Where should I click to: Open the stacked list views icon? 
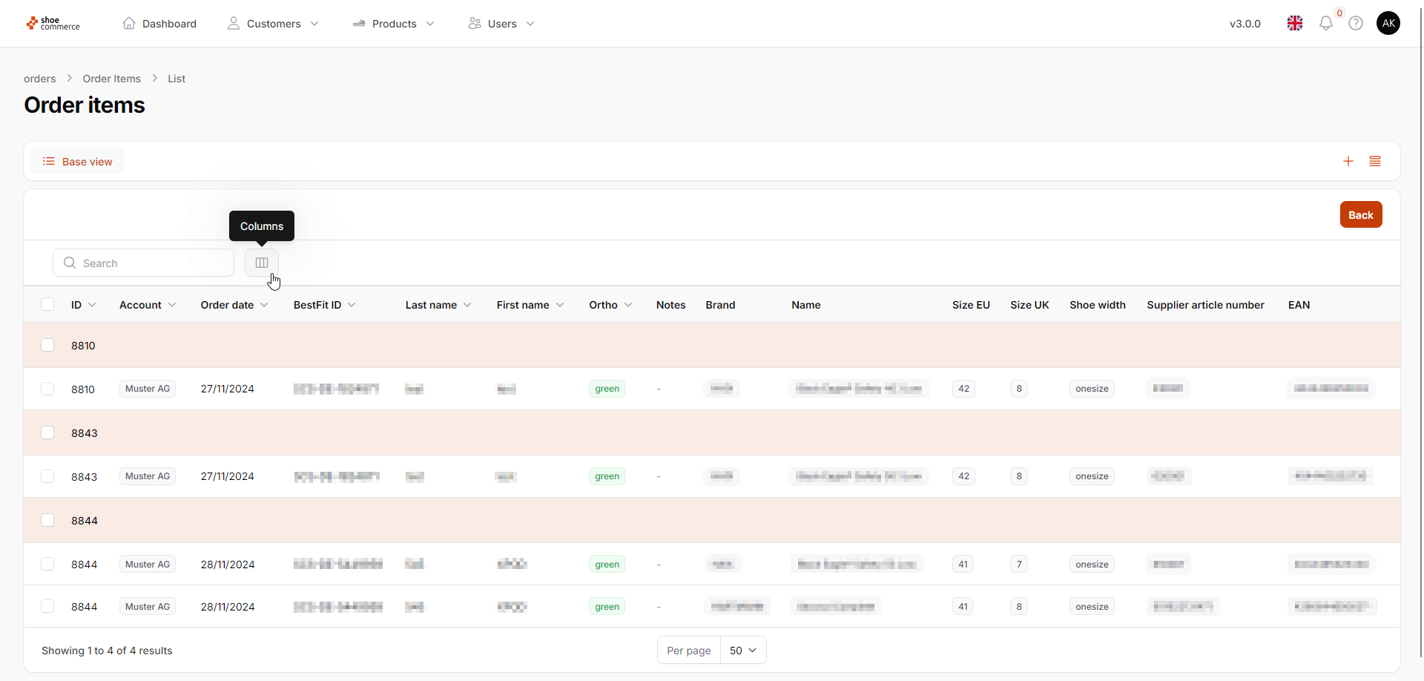[x=1375, y=161]
